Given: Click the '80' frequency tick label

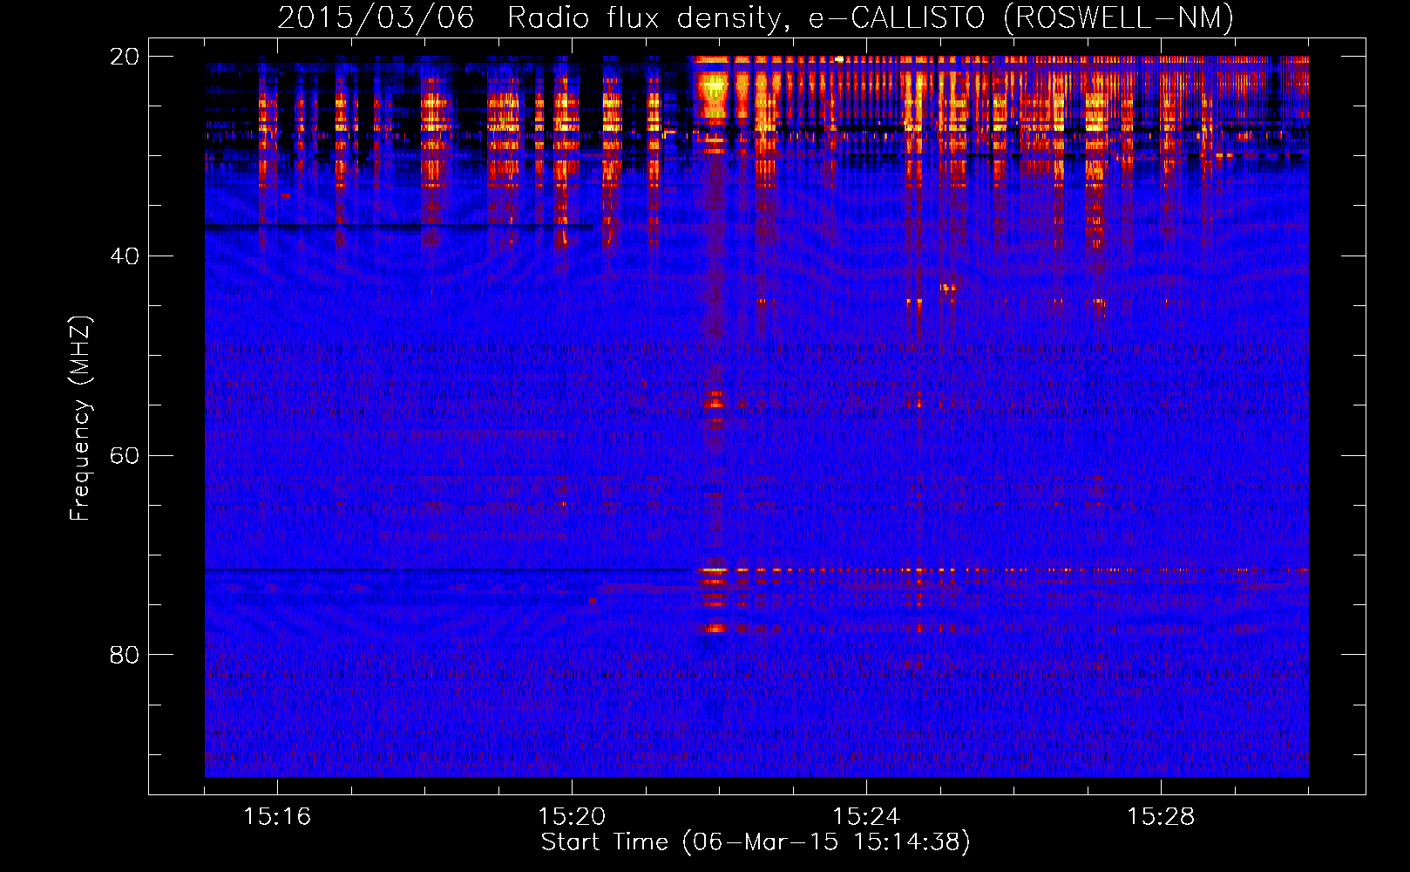Looking at the screenshot, I should coord(124,655).
